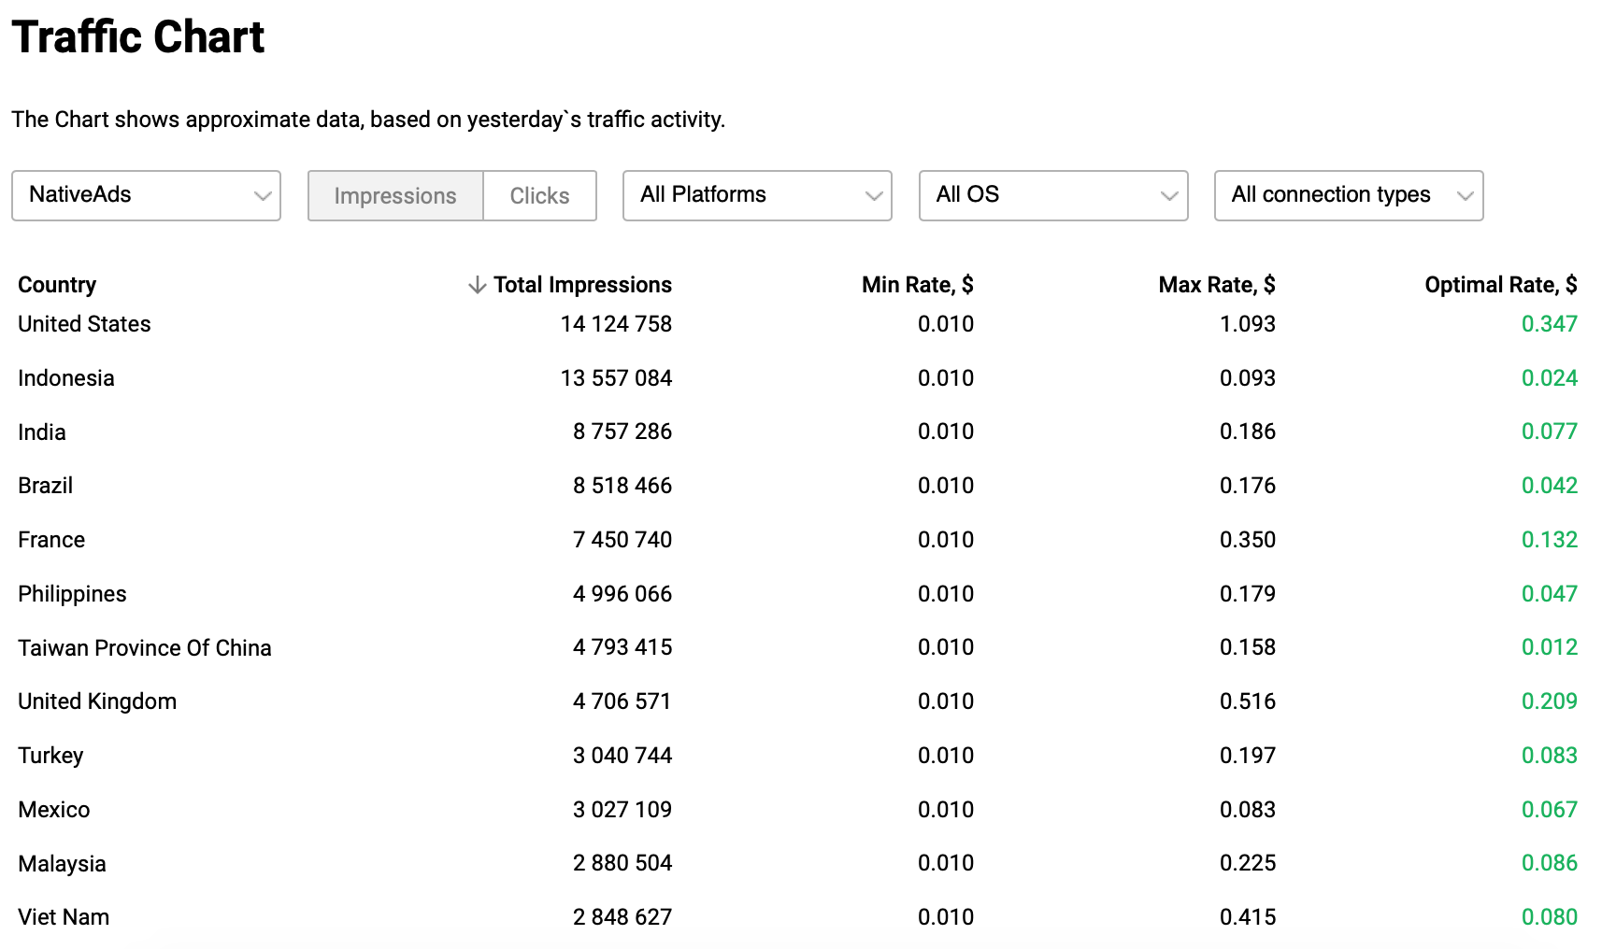Sort by the Max Rate column header
This screenshot has height=949, width=1602.
1216,285
